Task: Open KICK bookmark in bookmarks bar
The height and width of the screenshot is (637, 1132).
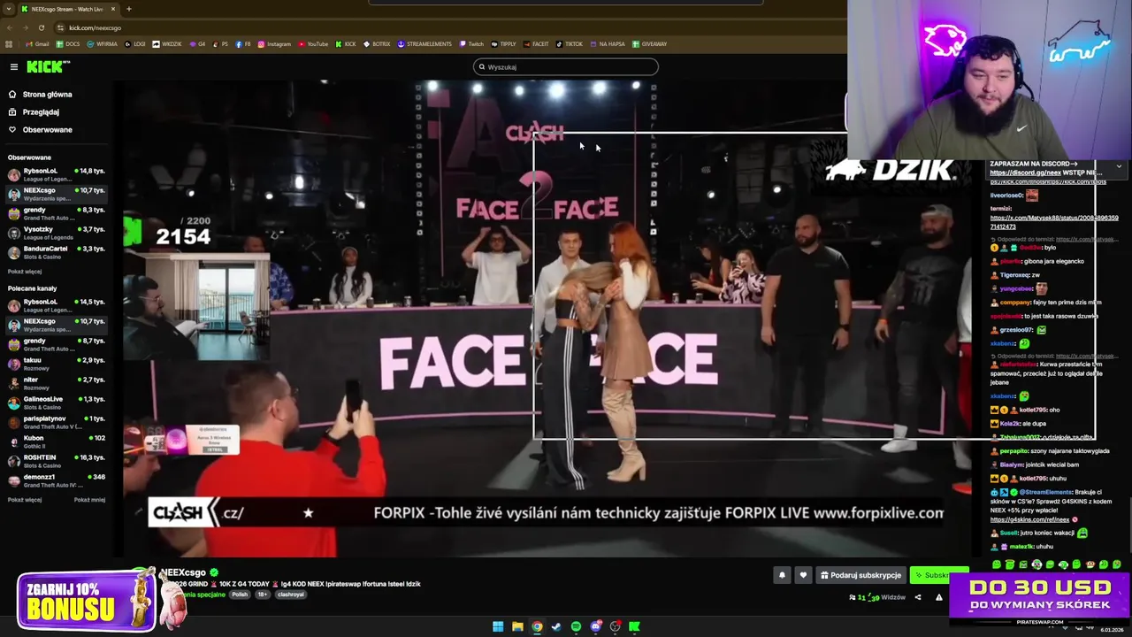Action: pyautogui.click(x=346, y=44)
